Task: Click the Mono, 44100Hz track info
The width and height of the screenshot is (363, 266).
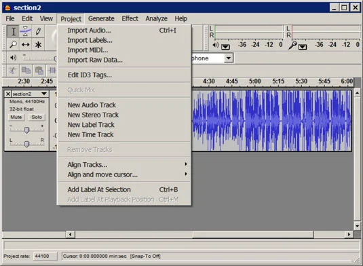Action: 27,101
